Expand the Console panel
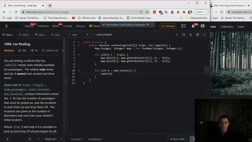This screenshot has width=252, height=142. [x=77, y=139]
